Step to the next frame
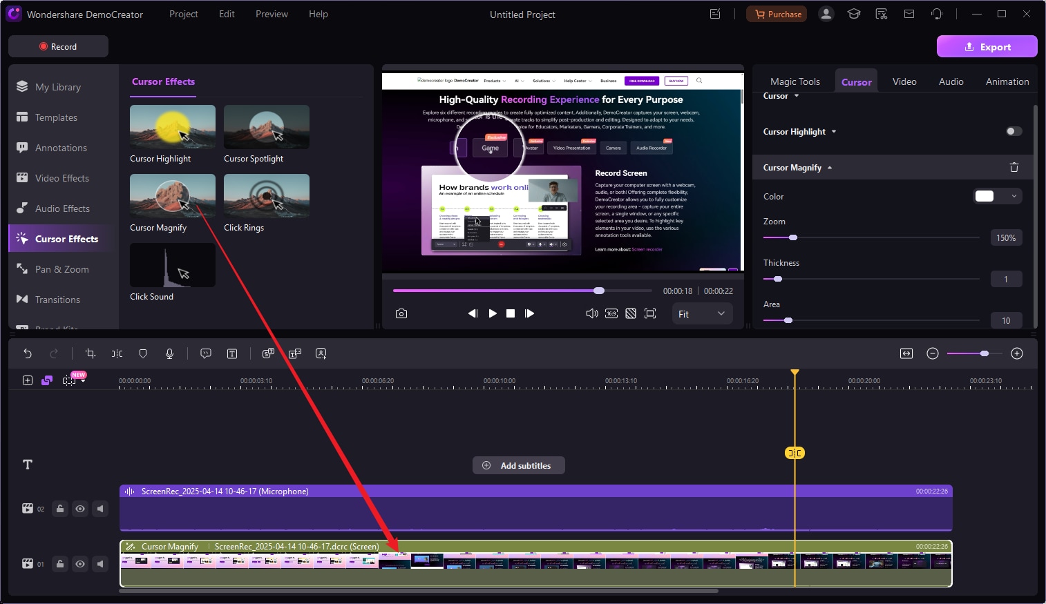The width and height of the screenshot is (1046, 604). pyautogui.click(x=530, y=313)
